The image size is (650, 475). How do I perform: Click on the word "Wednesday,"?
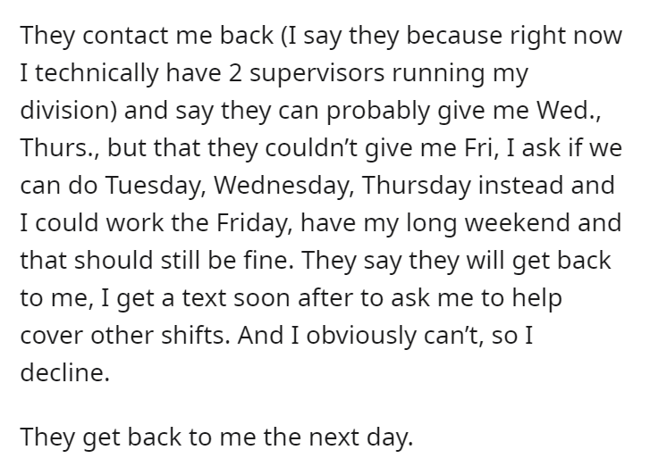tap(284, 186)
